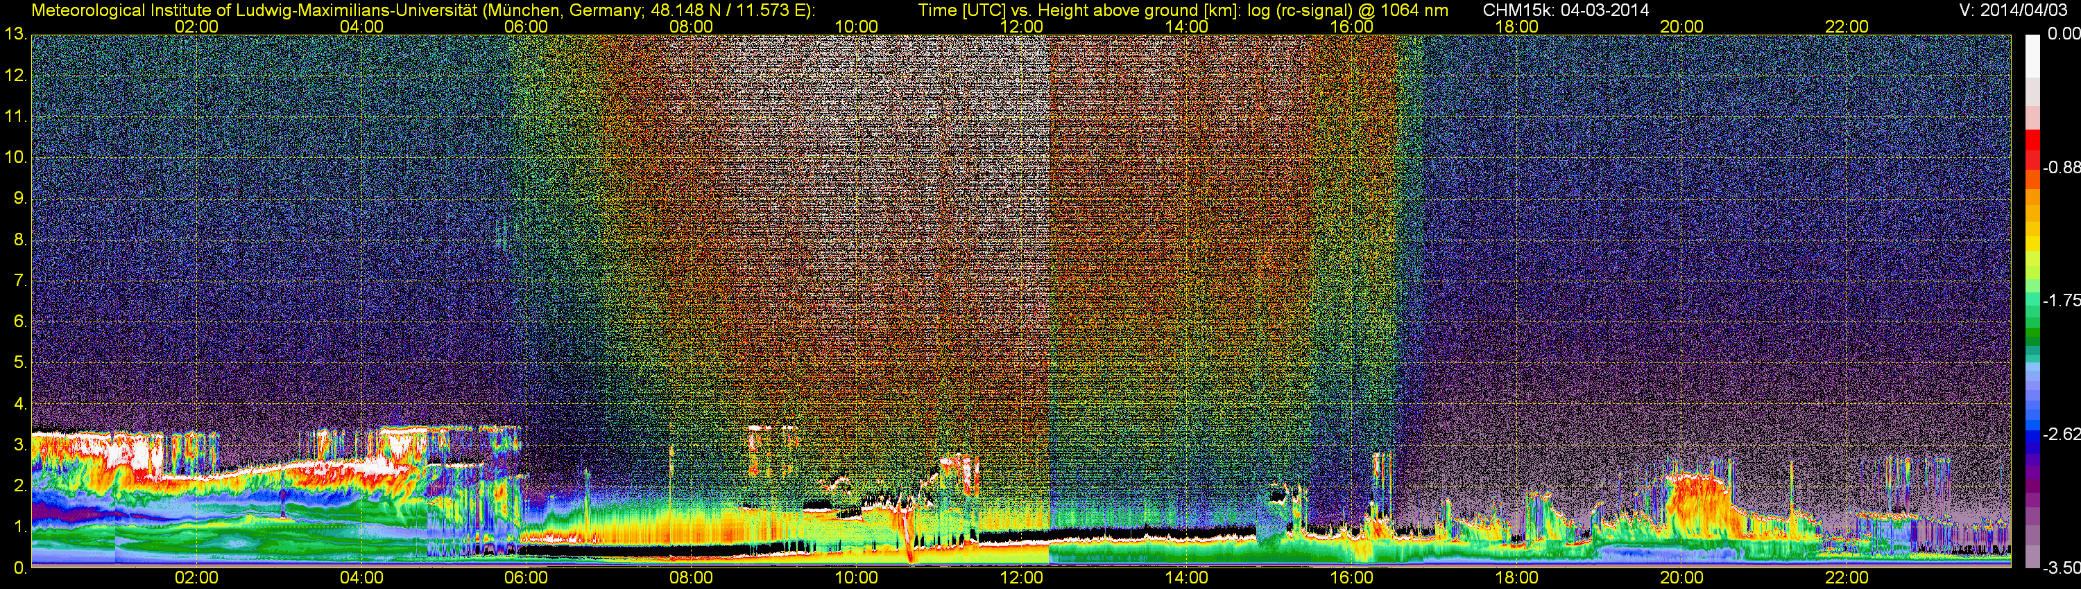This screenshot has width=2081, height=589.
Task: Click the 13. km height axis label
Action: pyautogui.click(x=16, y=34)
